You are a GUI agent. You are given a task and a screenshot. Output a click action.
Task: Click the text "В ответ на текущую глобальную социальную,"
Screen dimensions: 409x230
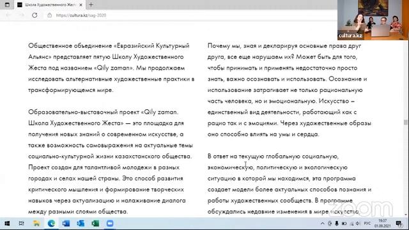pyautogui.click(x=273, y=156)
